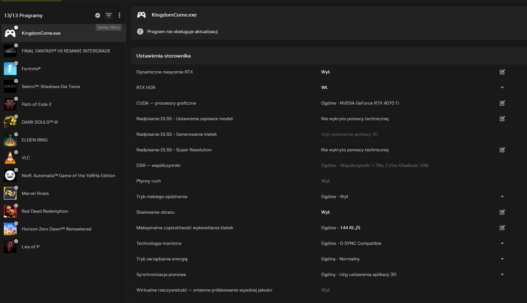The width and height of the screenshot is (527, 303).
Task: Select Fortnite in the program list
Action: click(31, 69)
